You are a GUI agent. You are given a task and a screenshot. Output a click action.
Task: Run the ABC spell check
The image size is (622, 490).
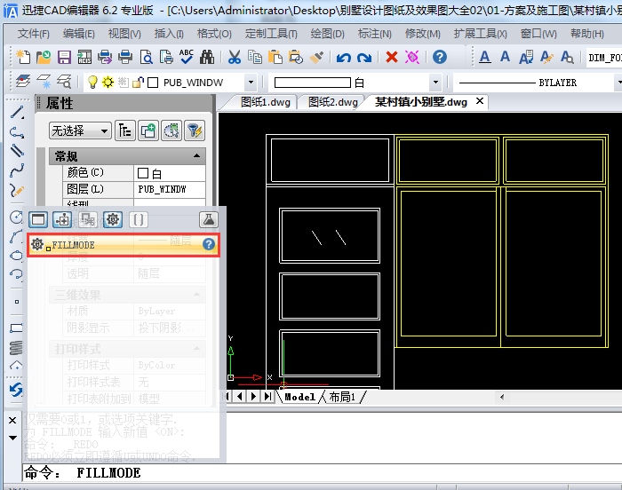(x=186, y=57)
